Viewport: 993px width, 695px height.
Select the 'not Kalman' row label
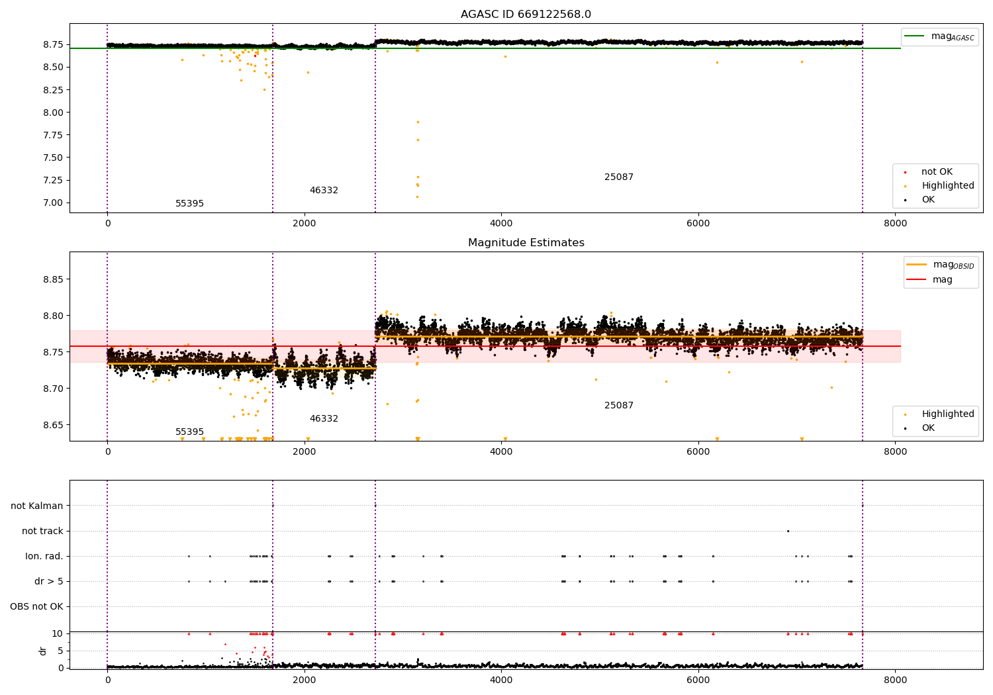click(x=37, y=506)
